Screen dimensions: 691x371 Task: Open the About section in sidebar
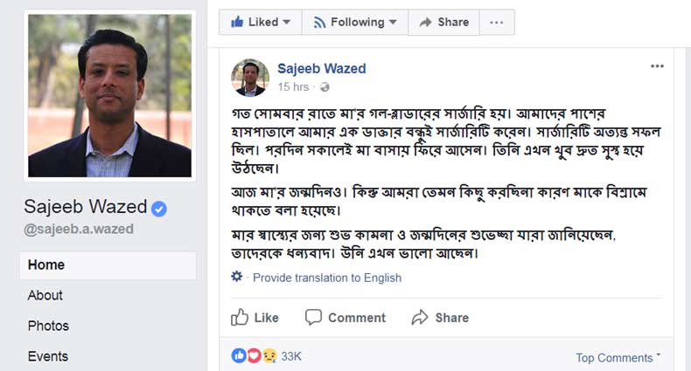click(x=45, y=295)
